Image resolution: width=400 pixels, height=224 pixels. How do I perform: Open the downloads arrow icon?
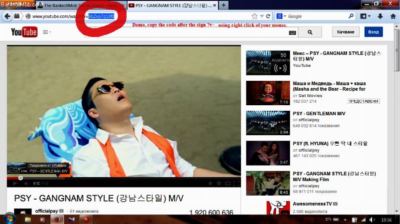380,16
